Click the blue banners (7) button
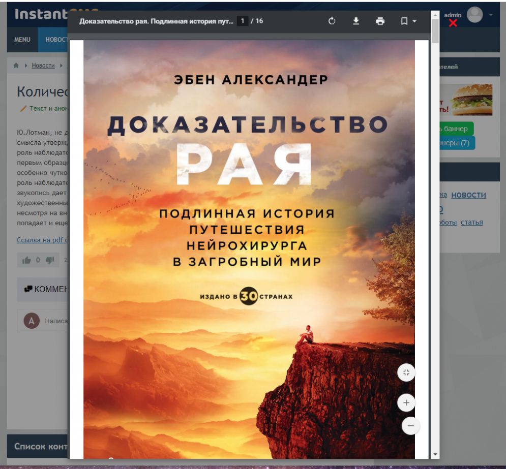 (x=457, y=143)
